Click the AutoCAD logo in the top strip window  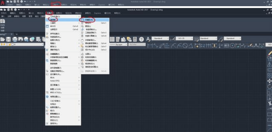tap(3, 3)
